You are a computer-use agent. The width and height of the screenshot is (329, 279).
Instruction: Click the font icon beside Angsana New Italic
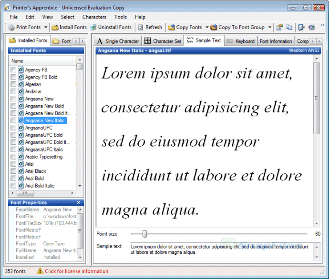pos(21,120)
